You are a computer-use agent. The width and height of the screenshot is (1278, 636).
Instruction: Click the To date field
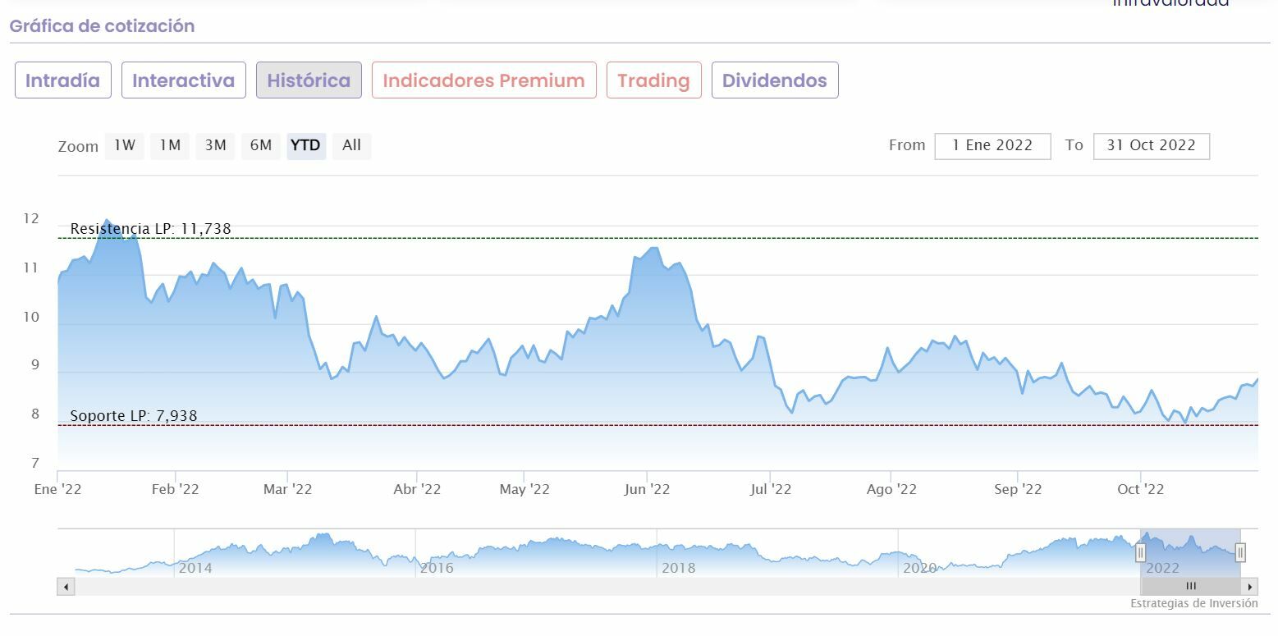[x=1151, y=146]
